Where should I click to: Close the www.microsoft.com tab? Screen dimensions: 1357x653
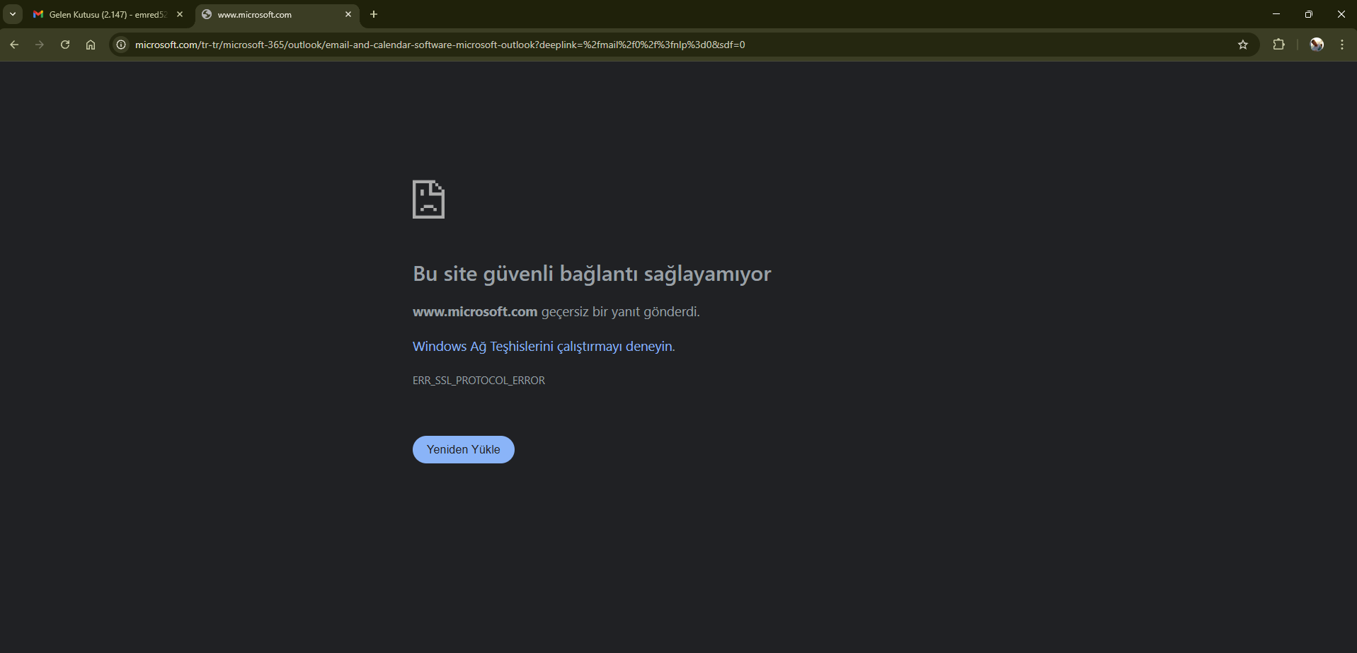pyautogui.click(x=348, y=14)
